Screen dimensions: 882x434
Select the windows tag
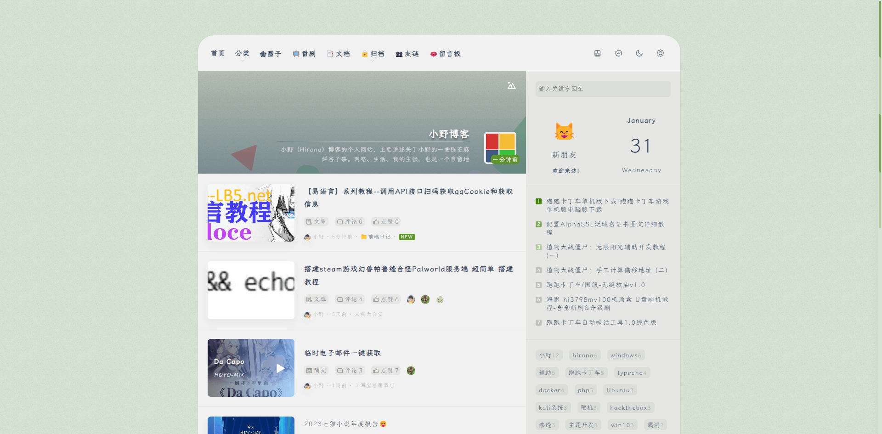point(626,355)
